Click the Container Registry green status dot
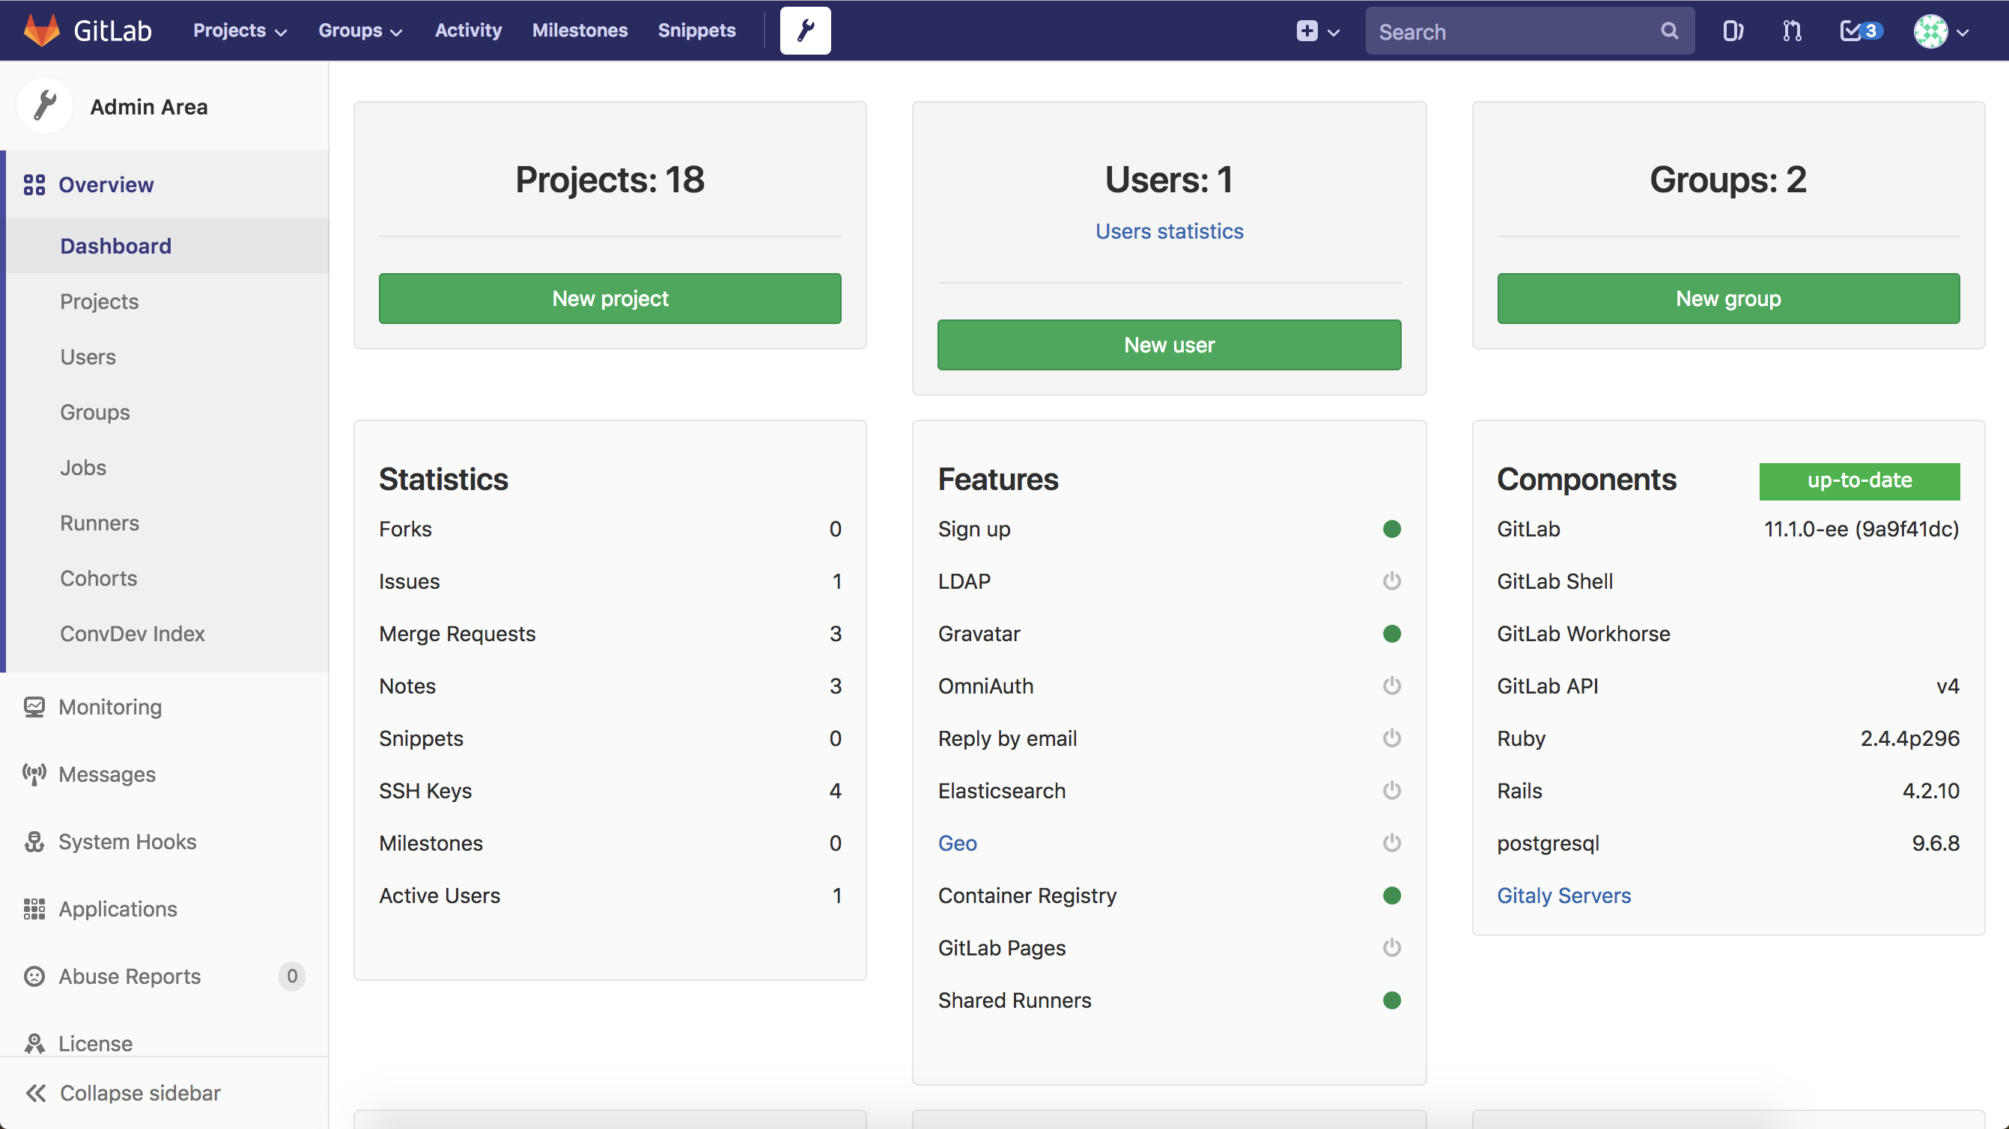The width and height of the screenshot is (2009, 1129). click(x=1391, y=896)
